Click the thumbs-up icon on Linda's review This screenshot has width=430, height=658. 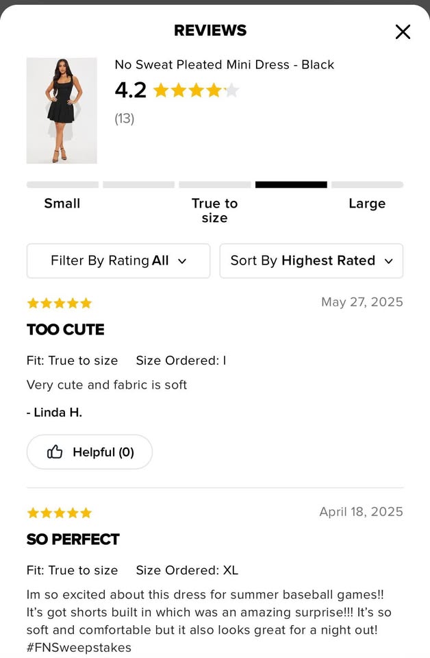click(x=55, y=452)
